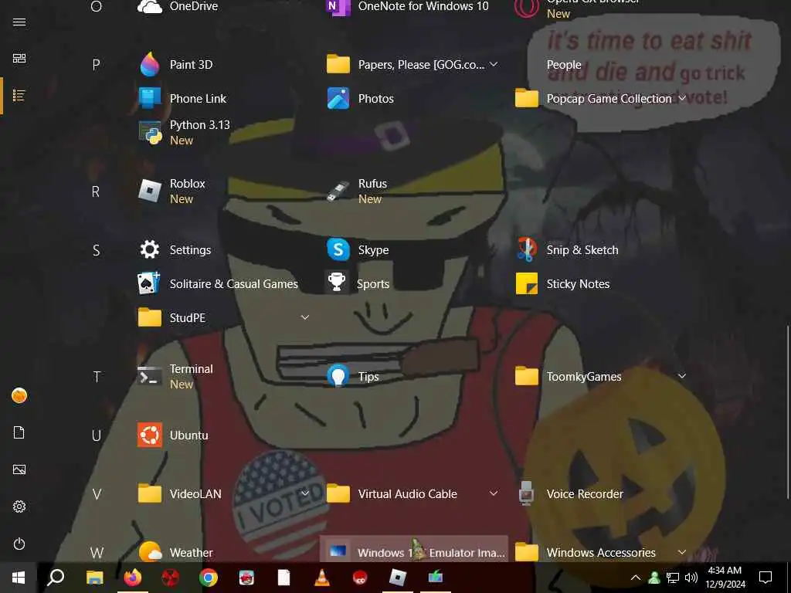
Task: Open the user account avatar
Action: click(x=19, y=395)
